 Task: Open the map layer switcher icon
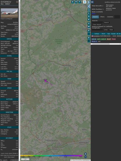coord(85,2)
